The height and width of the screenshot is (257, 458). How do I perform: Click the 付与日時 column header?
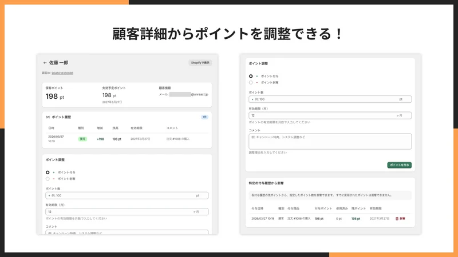257,208
